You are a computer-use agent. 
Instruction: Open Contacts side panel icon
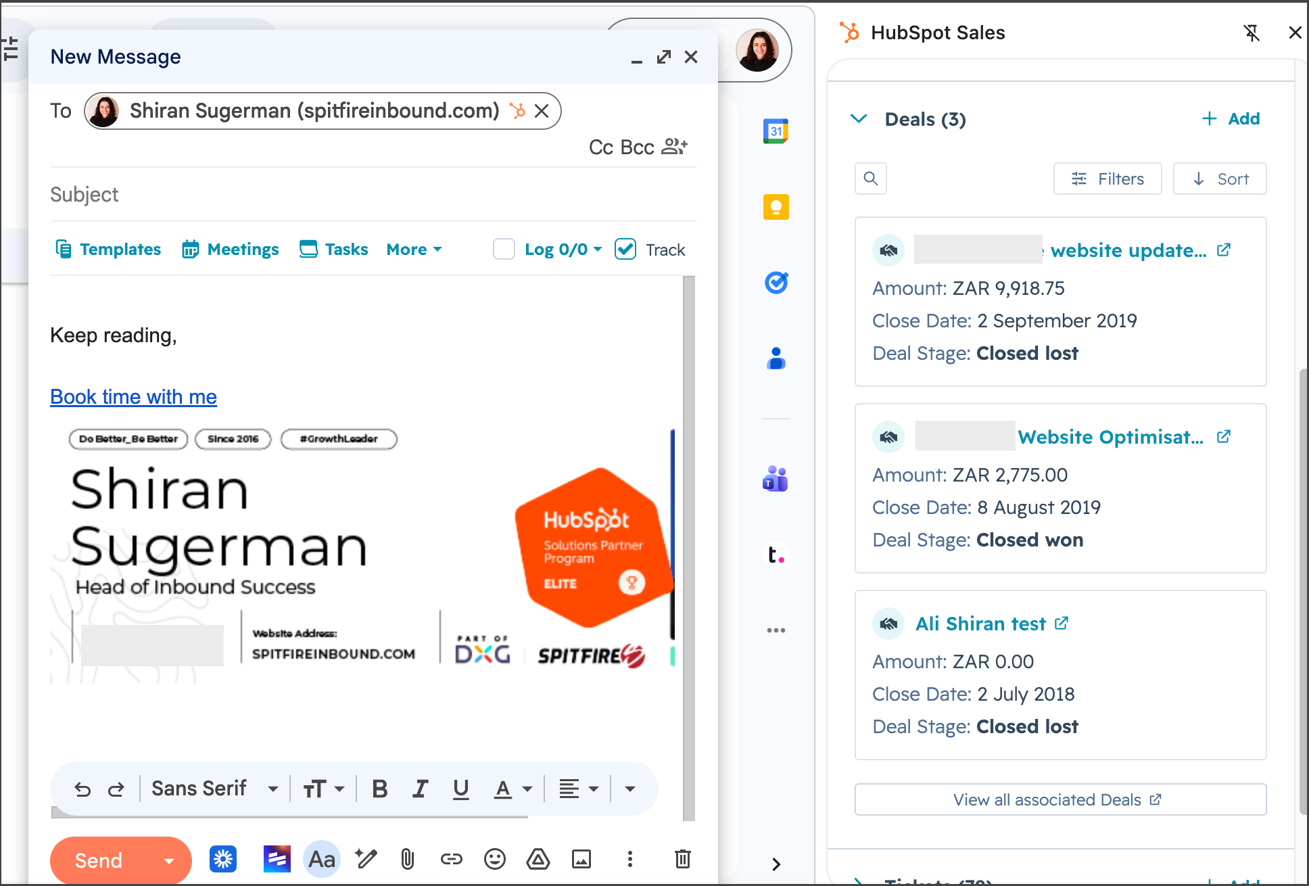pyautogui.click(x=776, y=358)
